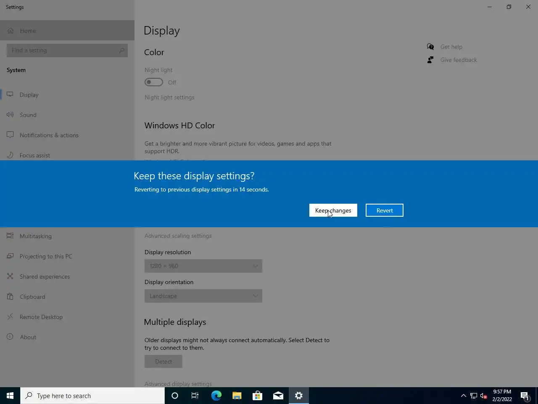Select Multitasking in the sidebar
Image resolution: width=538 pixels, height=404 pixels.
click(x=67, y=236)
